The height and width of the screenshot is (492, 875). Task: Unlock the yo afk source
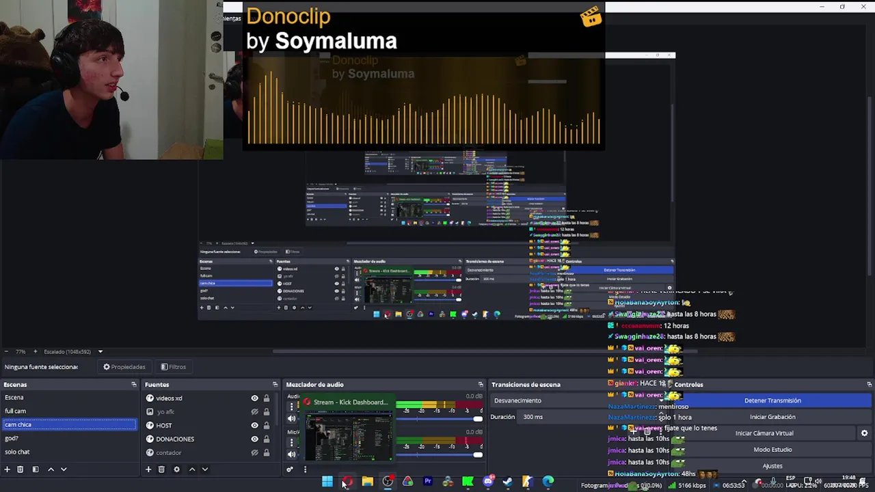(267, 412)
